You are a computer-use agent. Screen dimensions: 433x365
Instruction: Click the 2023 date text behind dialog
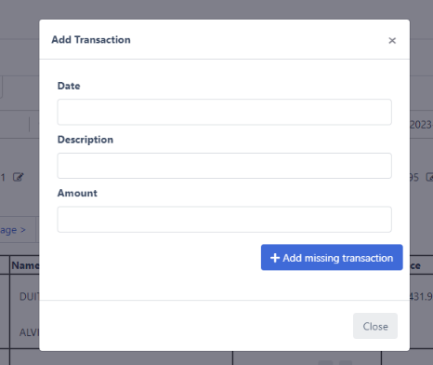(421, 125)
